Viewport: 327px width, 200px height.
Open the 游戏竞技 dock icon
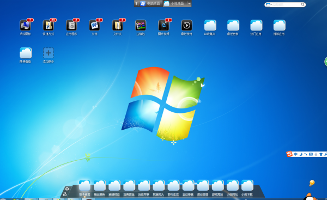tap(218, 185)
